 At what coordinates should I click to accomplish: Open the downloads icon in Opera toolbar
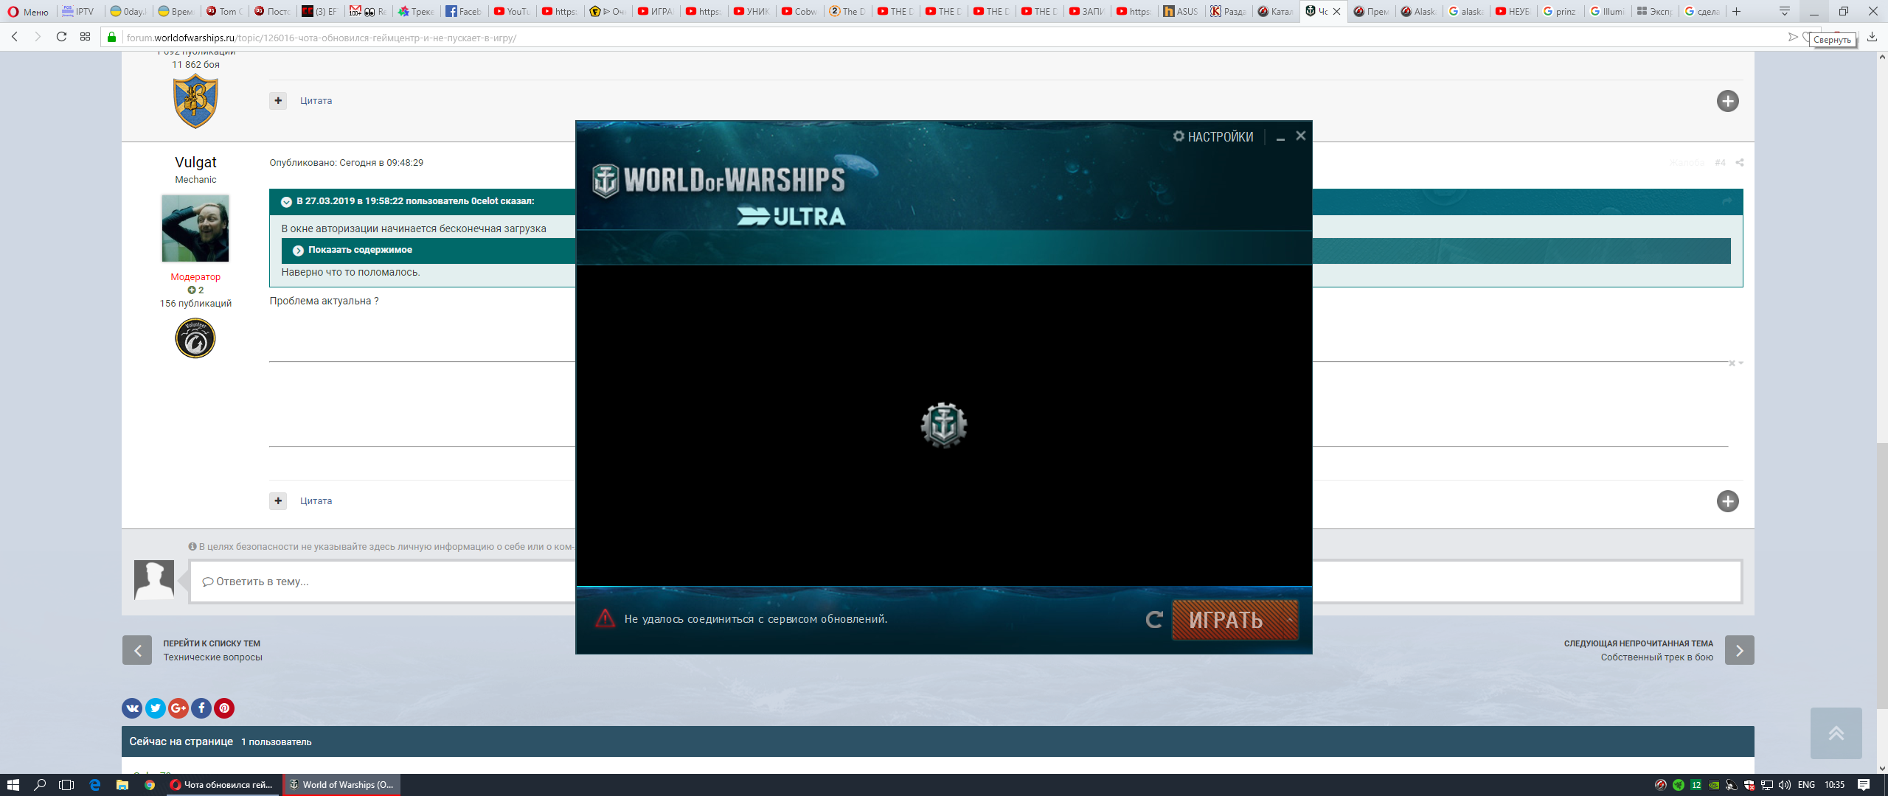(x=1872, y=37)
